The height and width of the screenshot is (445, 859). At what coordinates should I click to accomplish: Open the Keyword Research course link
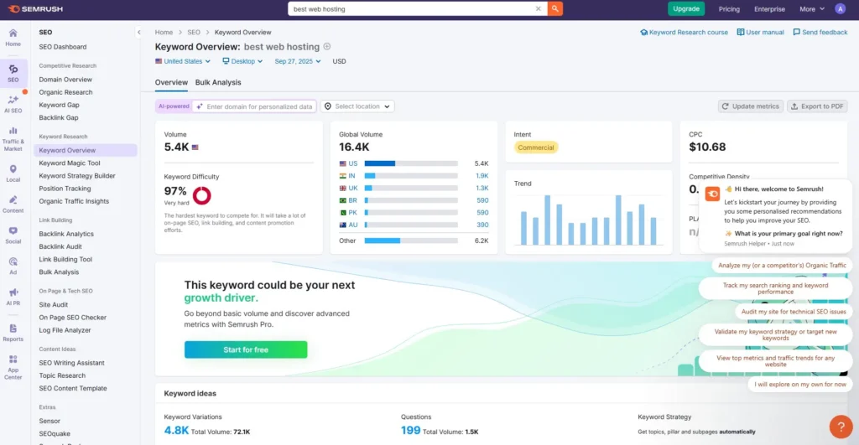[x=684, y=33]
